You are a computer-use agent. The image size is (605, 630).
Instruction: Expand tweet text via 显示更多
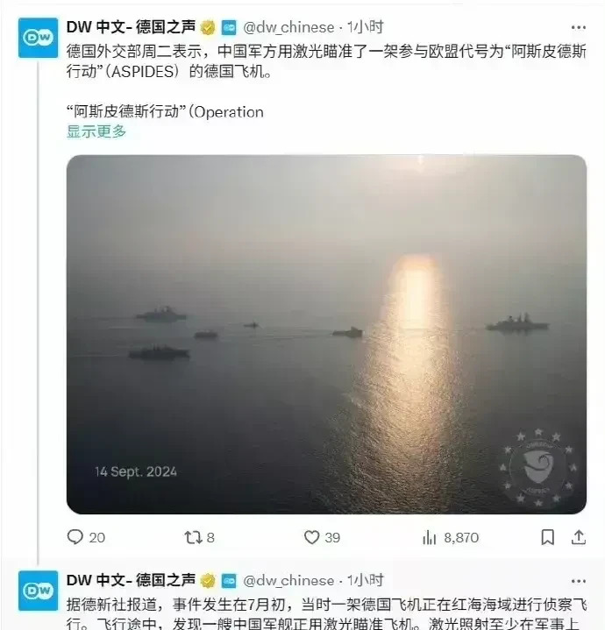click(x=96, y=131)
